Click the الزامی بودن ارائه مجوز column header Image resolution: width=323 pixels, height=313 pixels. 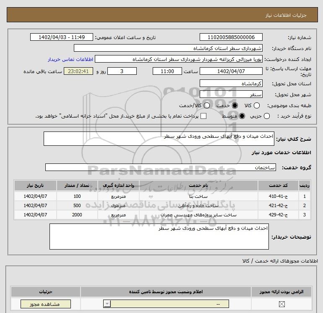click(281, 292)
